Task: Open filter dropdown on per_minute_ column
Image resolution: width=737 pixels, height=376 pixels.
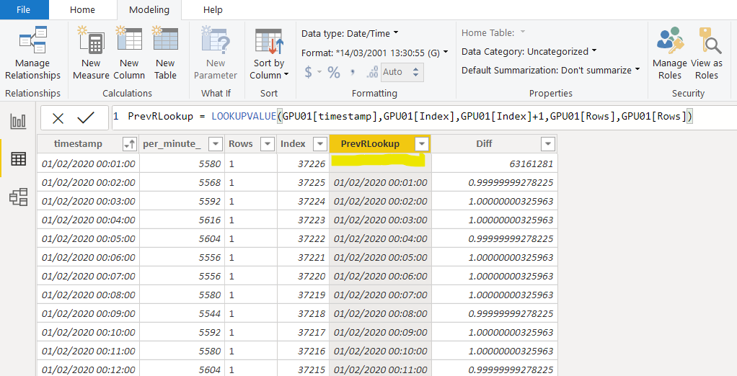Action: pyautogui.click(x=216, y=144)
